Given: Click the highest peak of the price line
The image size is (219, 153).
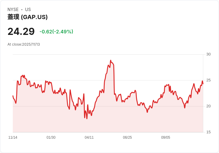Looking at the screenshot, I should [x=110, y=60].
